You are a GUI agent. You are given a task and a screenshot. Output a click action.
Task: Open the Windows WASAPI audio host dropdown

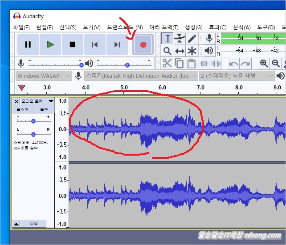[x=44, y=76]
